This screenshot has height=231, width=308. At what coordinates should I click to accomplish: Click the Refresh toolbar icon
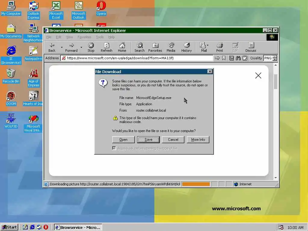[106, 47]
